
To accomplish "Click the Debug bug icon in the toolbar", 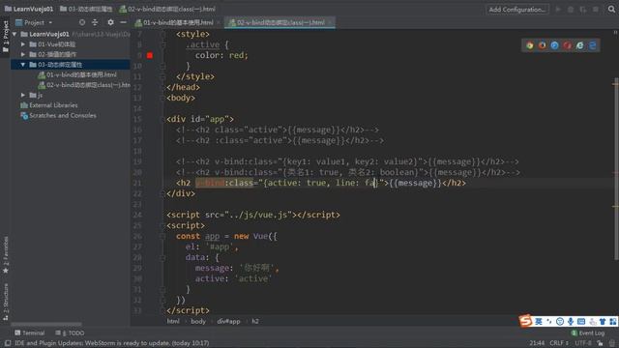I will 571,9.
